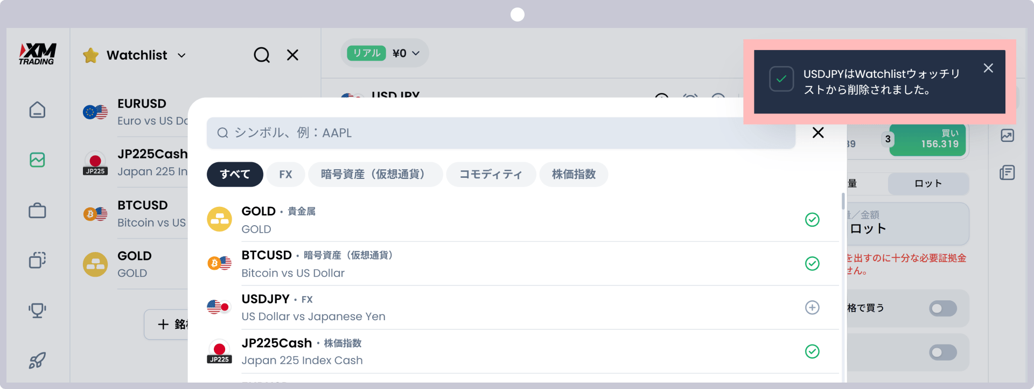Select BTCUSD in the watchlist sidebar
Viewport: 1034px width, 389px height.
coord(135,213)
